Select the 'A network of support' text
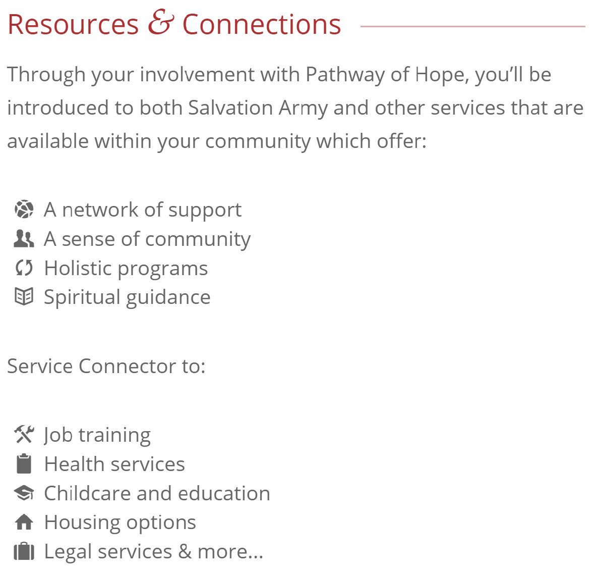Image resolution: width=598 pixels, height=573 pixels. point(143,210)
